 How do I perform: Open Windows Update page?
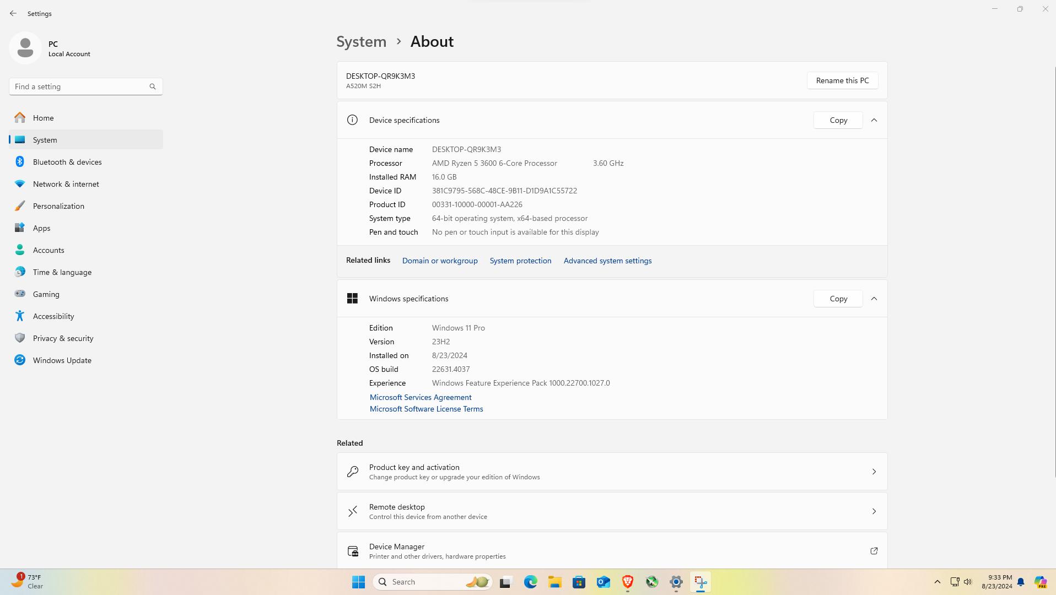tap(62, 360)
